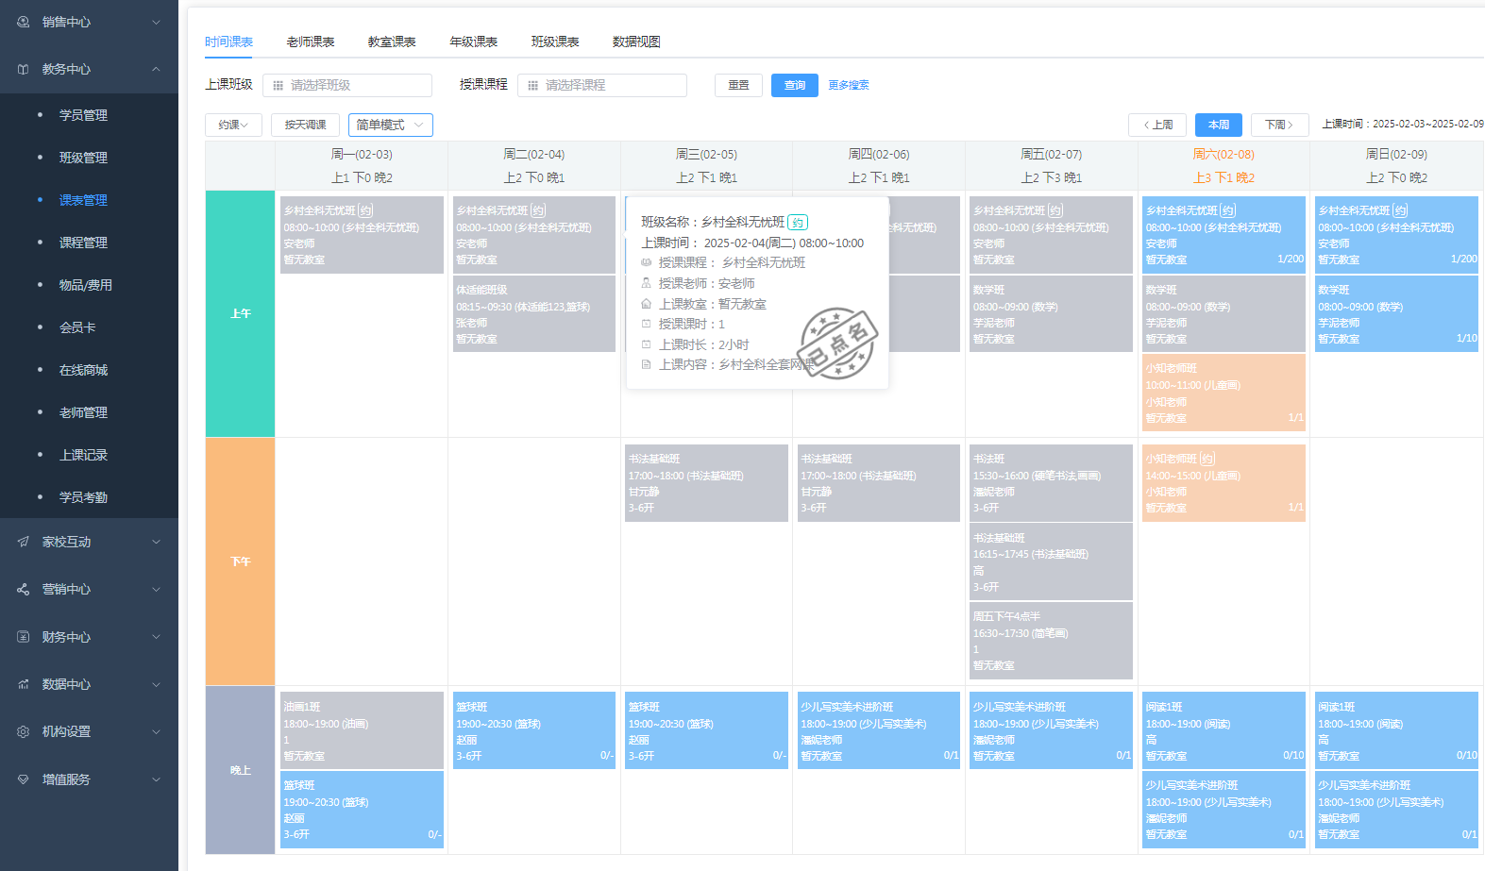The width and height of the screenshot is (1485, 871).
Task: Click the 增值服务 diamond icon
Action: [x=24, y=779]
